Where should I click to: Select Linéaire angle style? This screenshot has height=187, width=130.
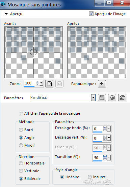pos(62,177)
